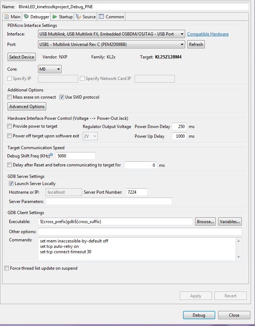Click the Common tab table icon
255x326 pixels.
coord(101,16)
